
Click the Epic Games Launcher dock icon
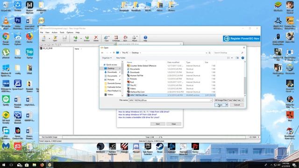[148, 148]
